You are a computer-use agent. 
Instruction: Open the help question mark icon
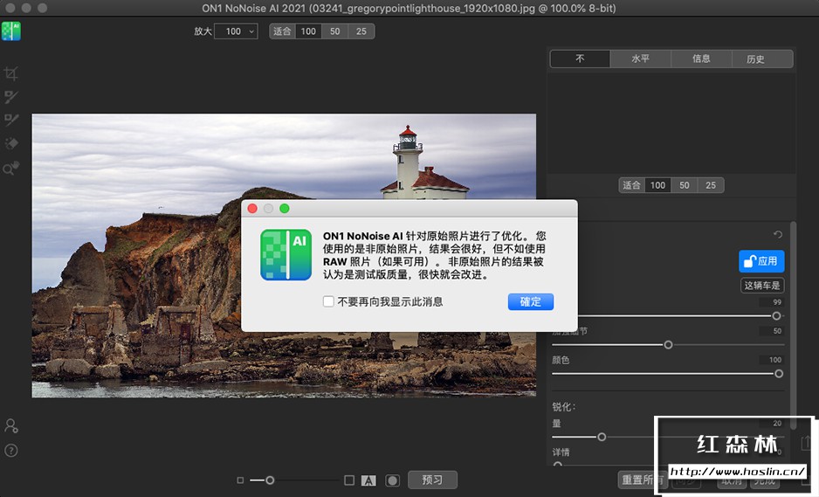(x=11, y=451)
